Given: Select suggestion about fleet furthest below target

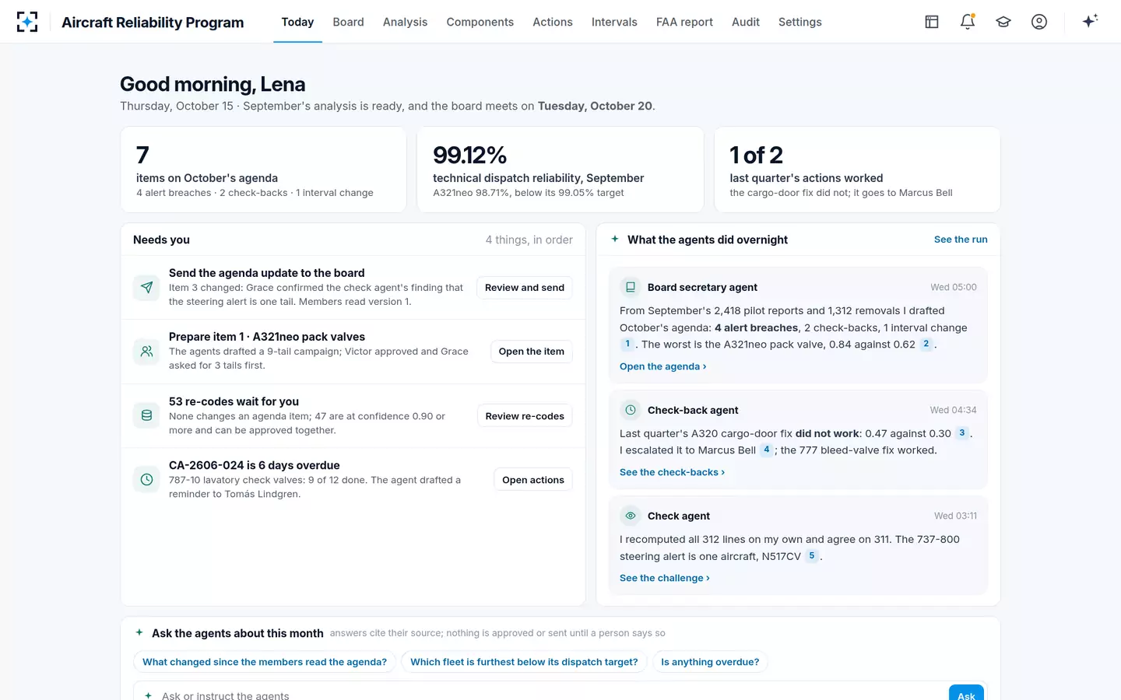Looking at the screenshot, I should coord(524,662).
